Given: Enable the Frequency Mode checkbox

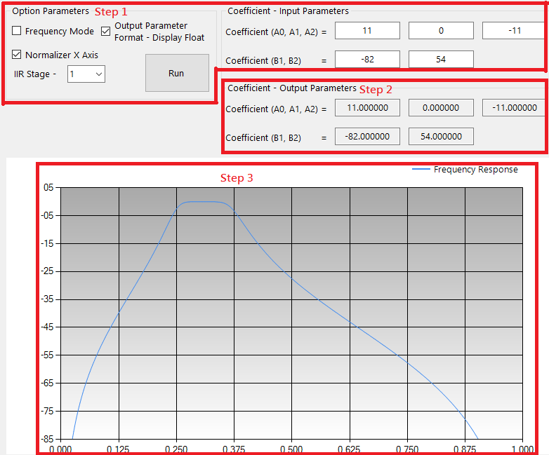Looking at the screenshot, I should 18,32.
